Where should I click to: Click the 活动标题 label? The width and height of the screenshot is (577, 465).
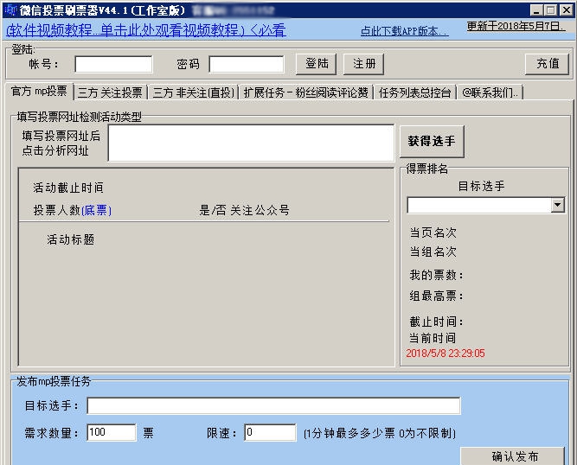point(71,239)
